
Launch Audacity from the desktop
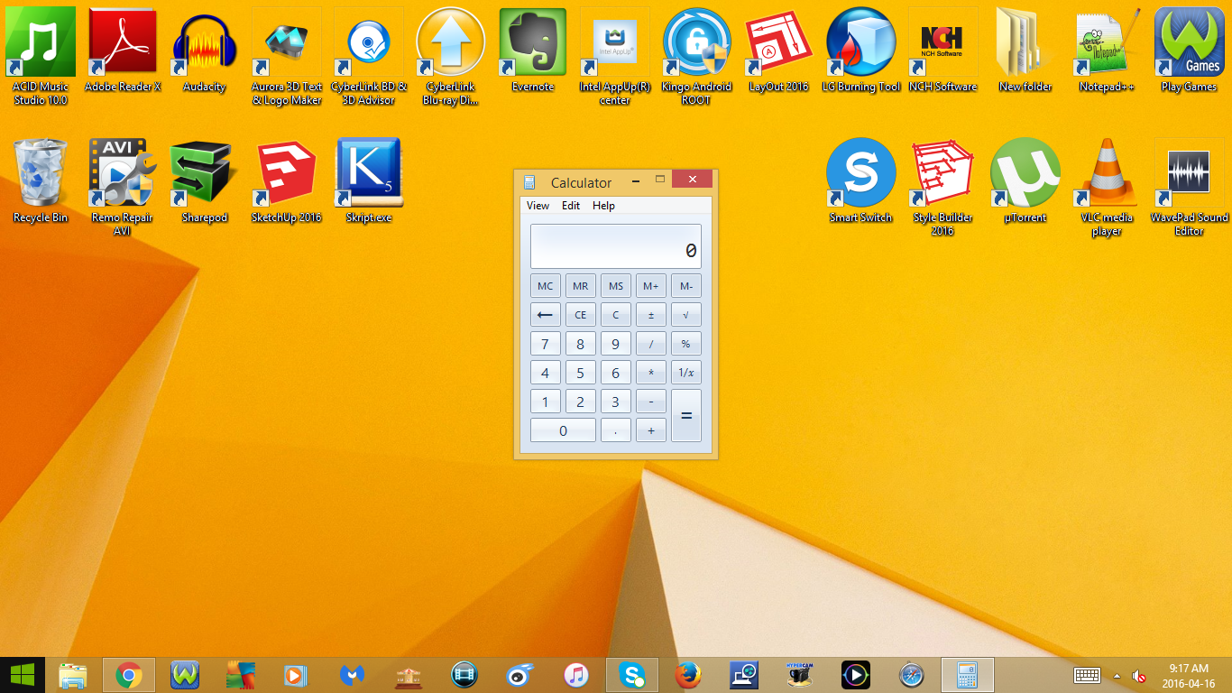click(x=205, y=50)
